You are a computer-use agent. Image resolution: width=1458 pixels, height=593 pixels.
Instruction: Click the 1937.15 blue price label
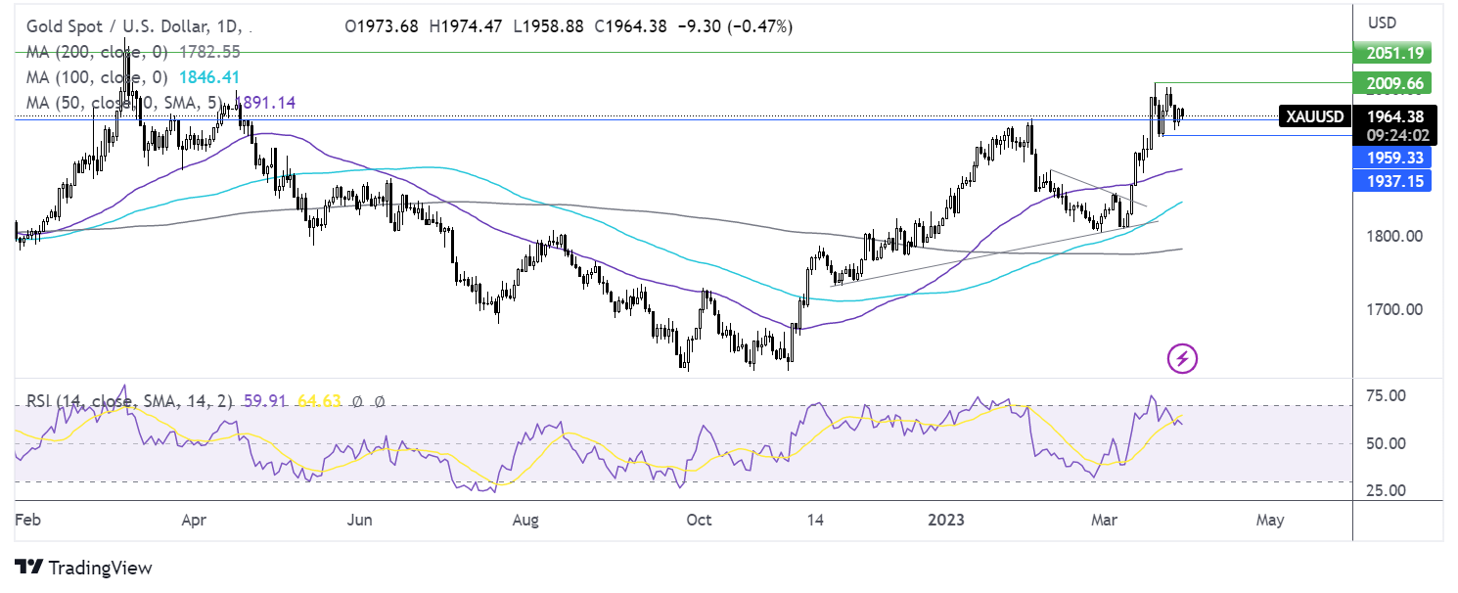click(x=1390, y=180)
